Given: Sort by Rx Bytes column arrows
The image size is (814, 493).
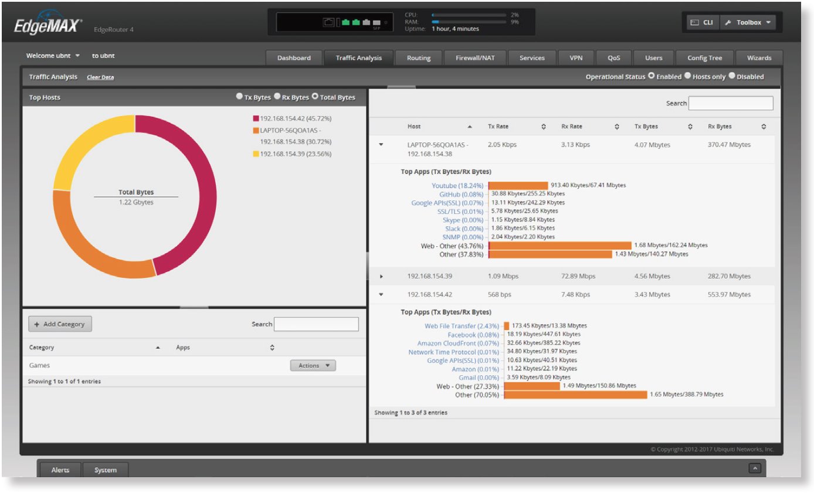Looking at the screenshot, I should click(x=764, y=127).
